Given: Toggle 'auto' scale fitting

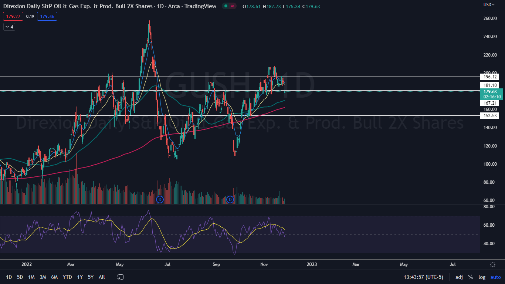Looking at the screenshot, I should (x=495, y=277).
